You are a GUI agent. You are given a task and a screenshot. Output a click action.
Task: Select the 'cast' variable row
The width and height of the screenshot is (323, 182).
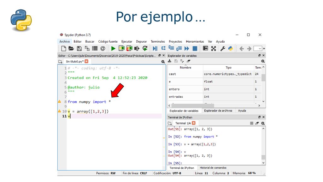click(x=214, y=74)
